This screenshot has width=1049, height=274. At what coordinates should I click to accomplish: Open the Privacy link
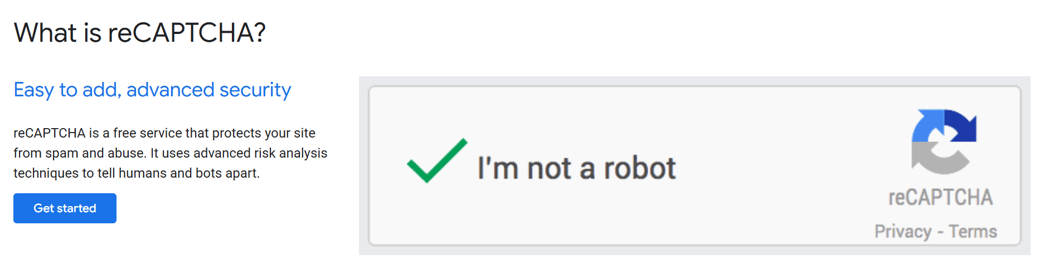pyautogui.click(x=902, y=231)
